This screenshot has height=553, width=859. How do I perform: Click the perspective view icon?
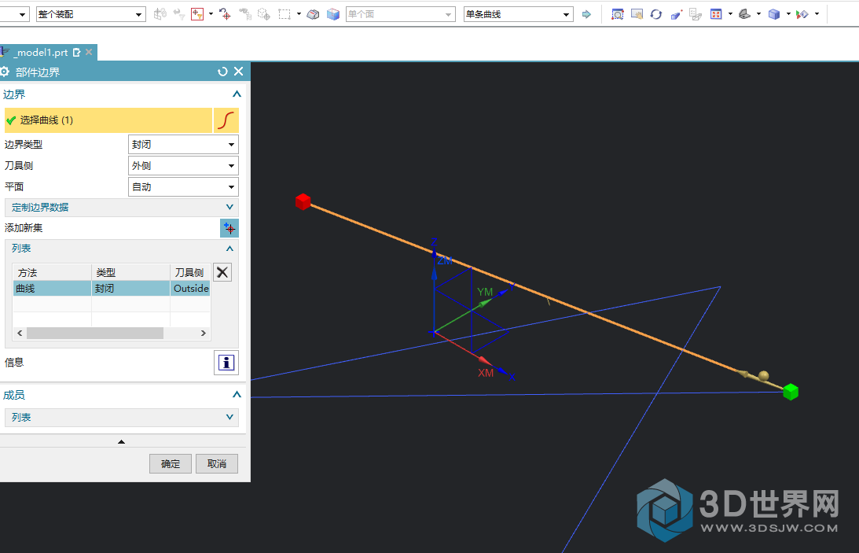point(676,14)
